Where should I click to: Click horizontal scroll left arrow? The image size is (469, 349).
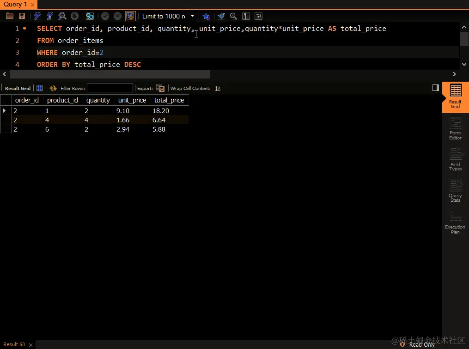click(x=5, y=74)
